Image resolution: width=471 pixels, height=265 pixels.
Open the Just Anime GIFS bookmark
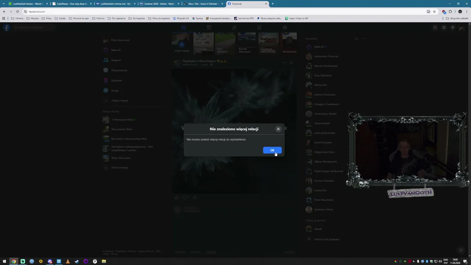tap(244, 18)
